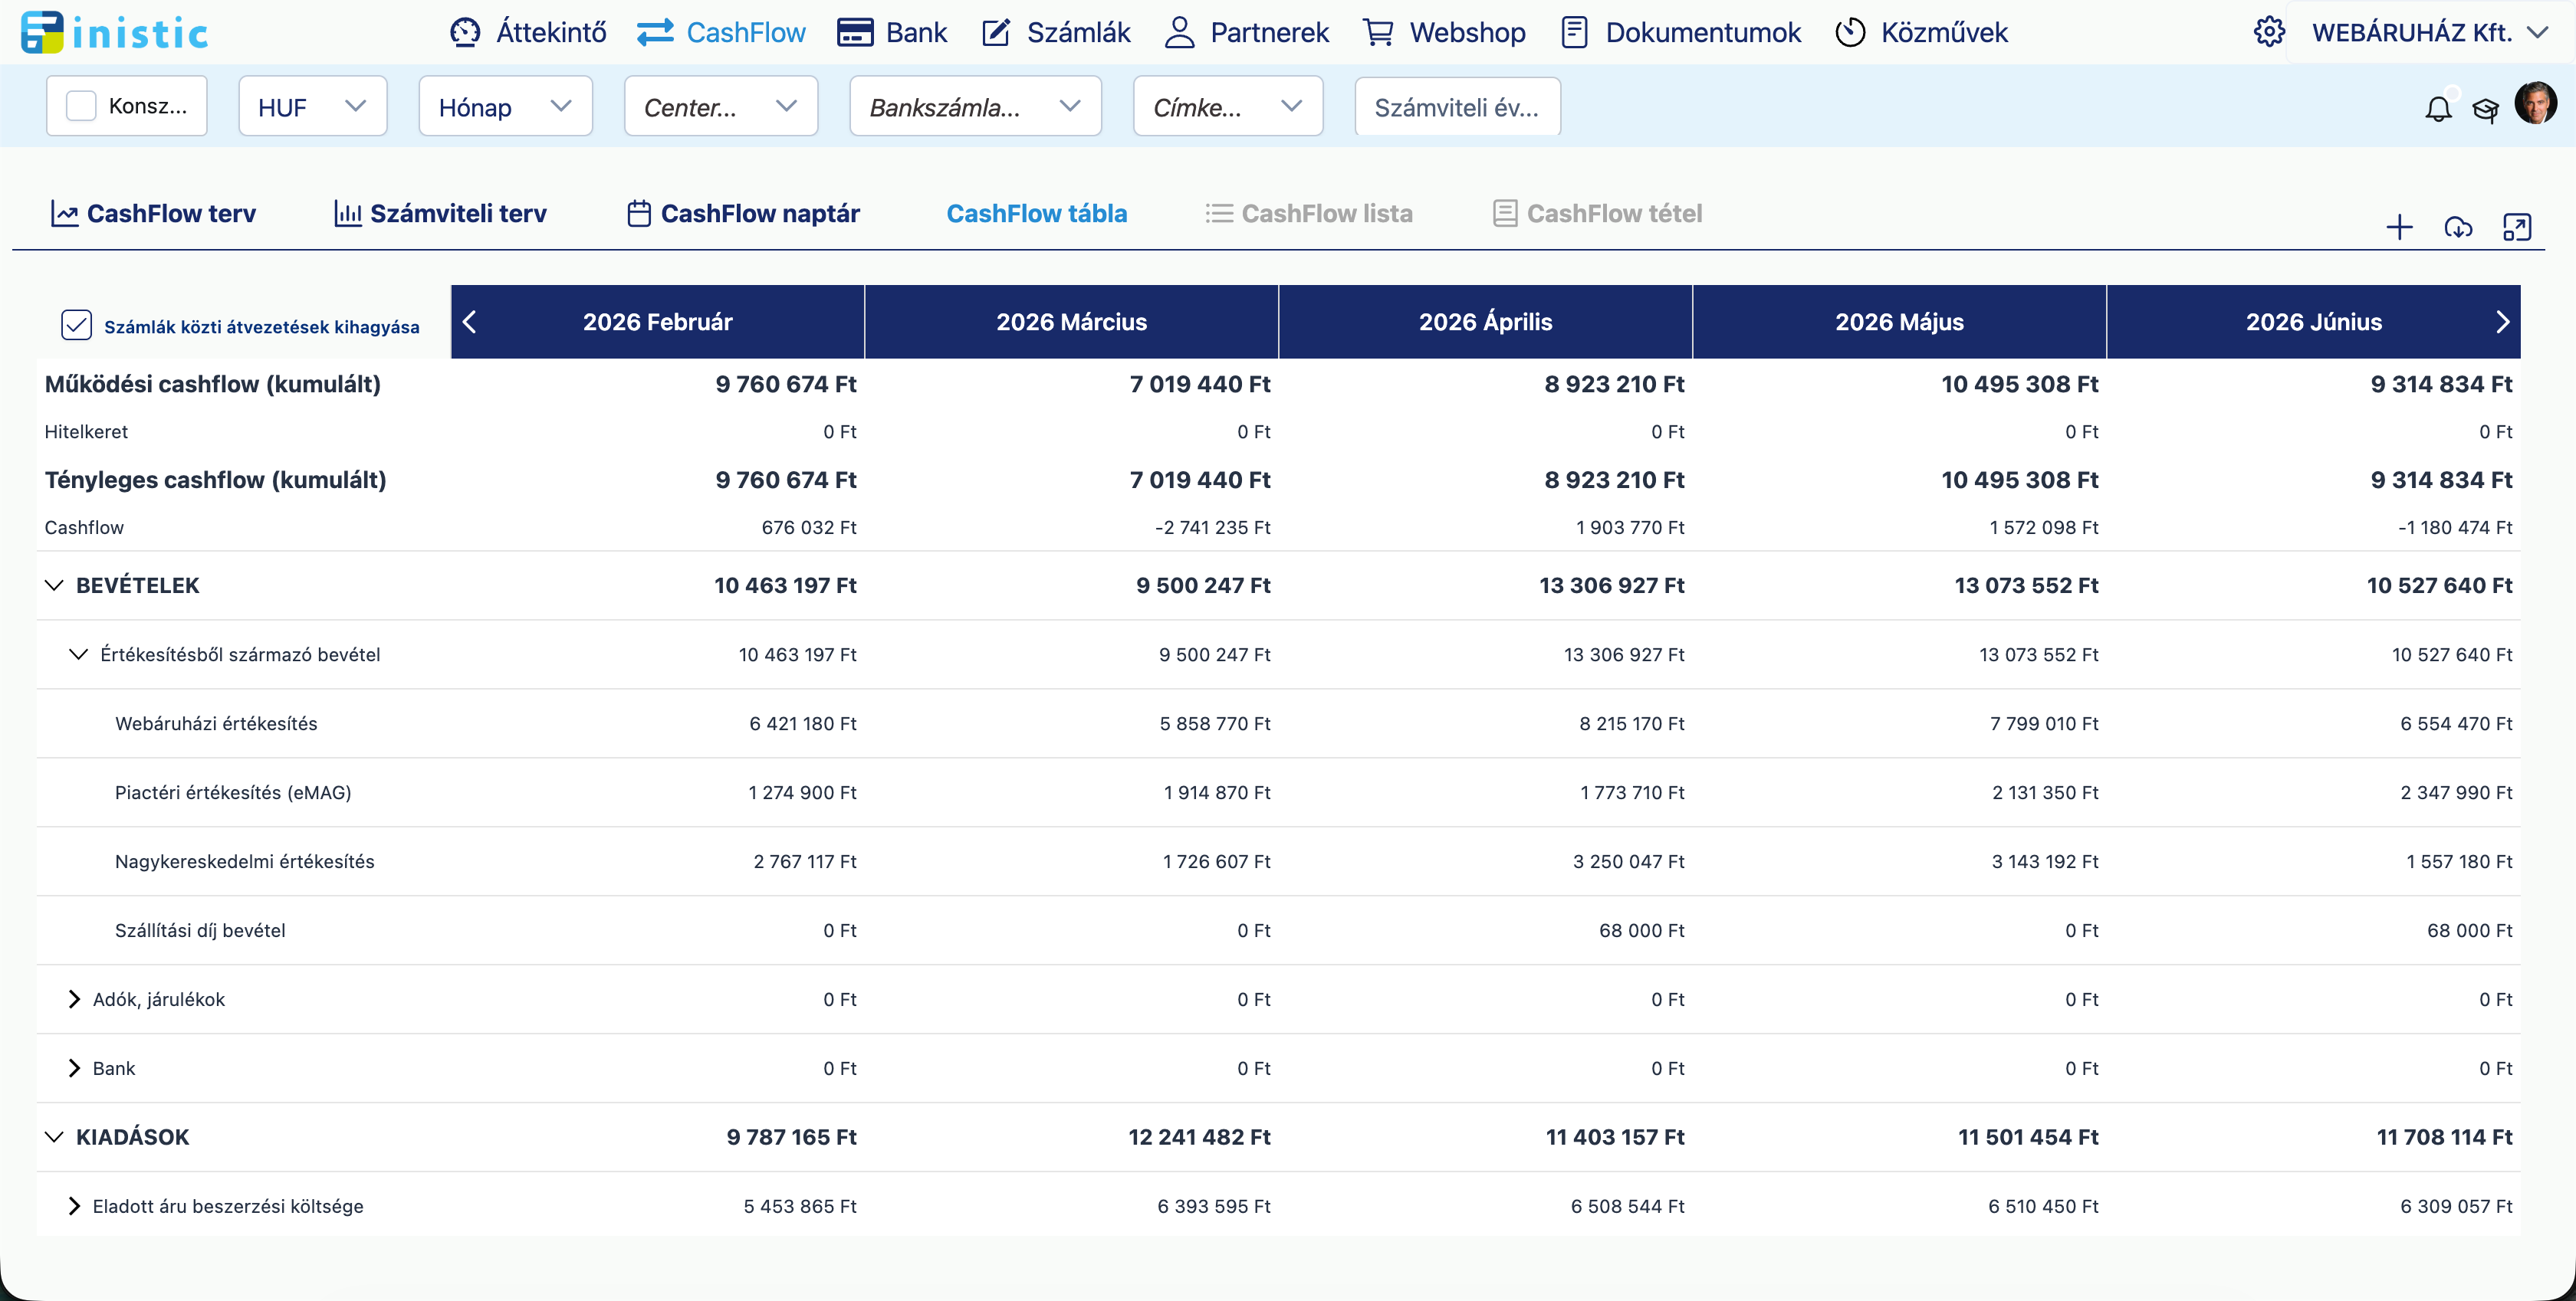The width and height of the screenshot is (2576, 1301).
Task: Open the HUF currency dropdown
Action: click(312, 106)
